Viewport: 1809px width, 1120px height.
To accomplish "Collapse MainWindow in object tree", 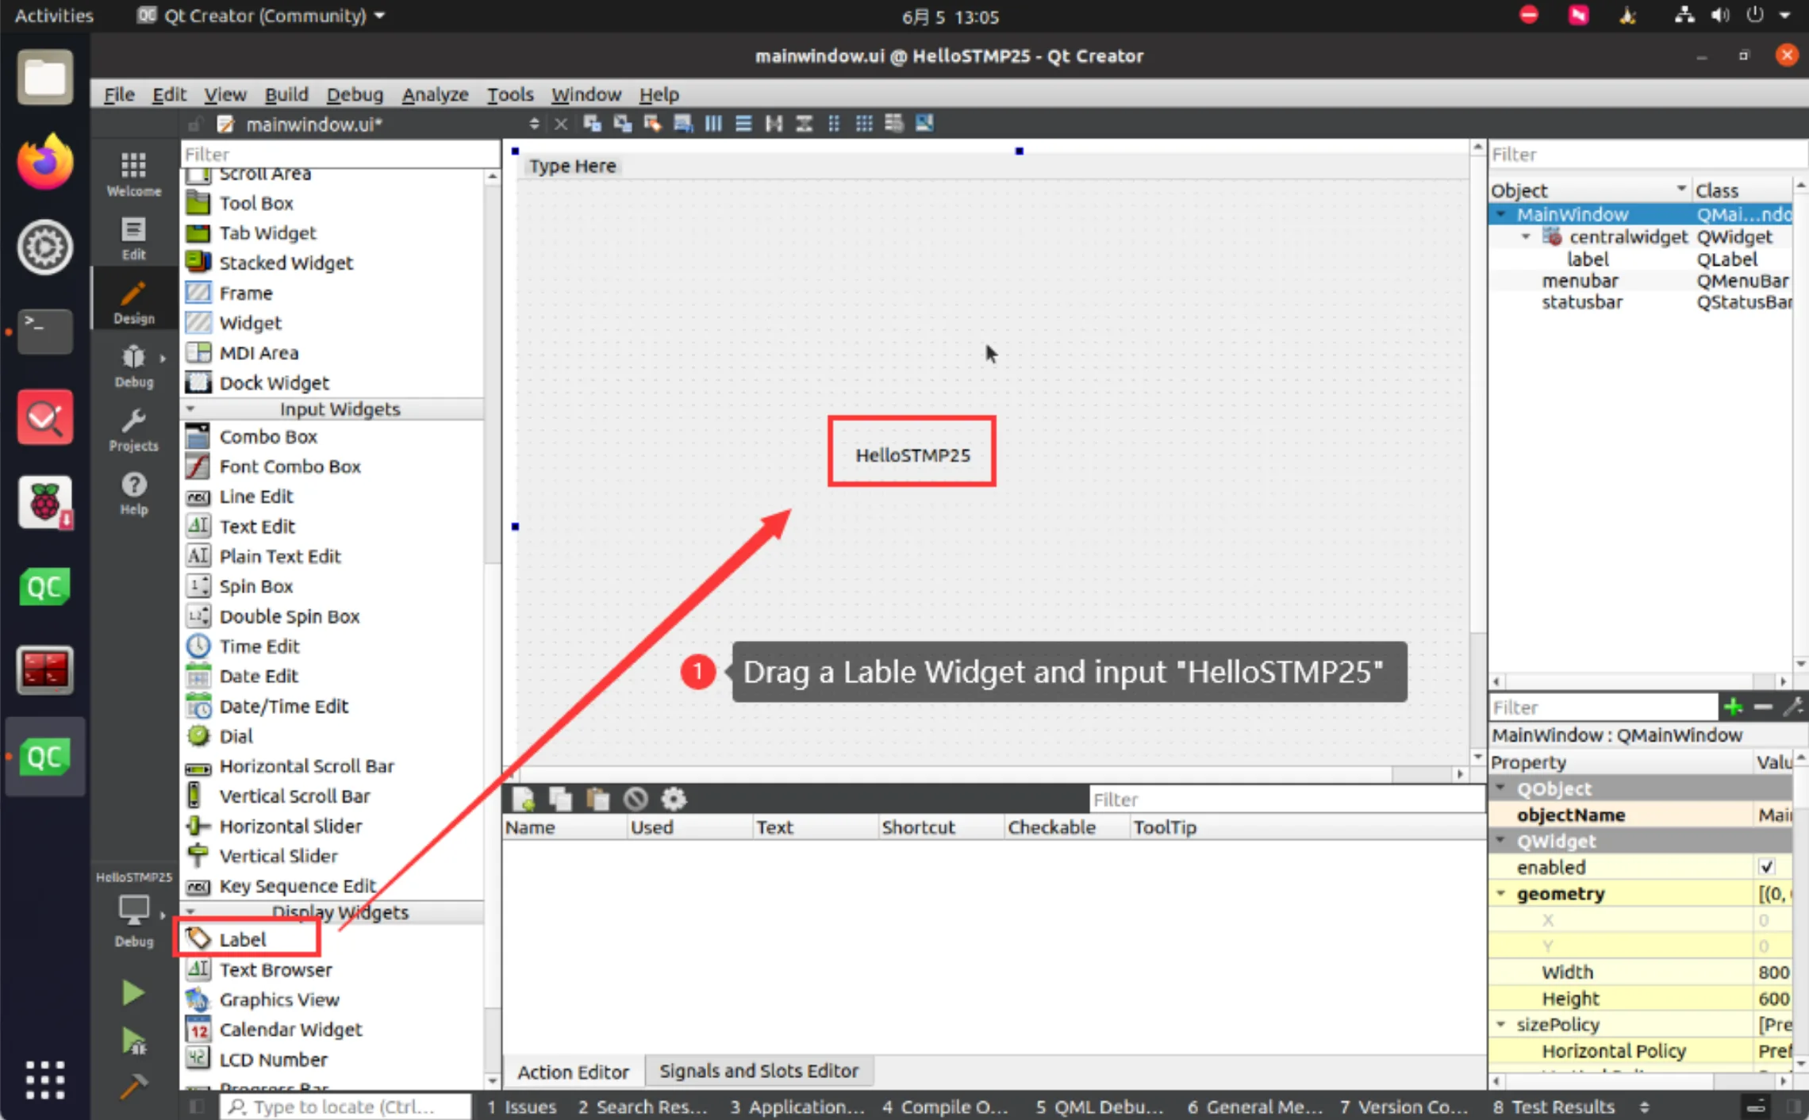I will point(1501,214).
